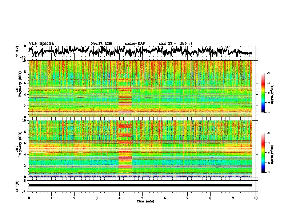Click the ch.1 voltage waveform trace
Viewport: 288px width, 222px height.
click(140, 51)
